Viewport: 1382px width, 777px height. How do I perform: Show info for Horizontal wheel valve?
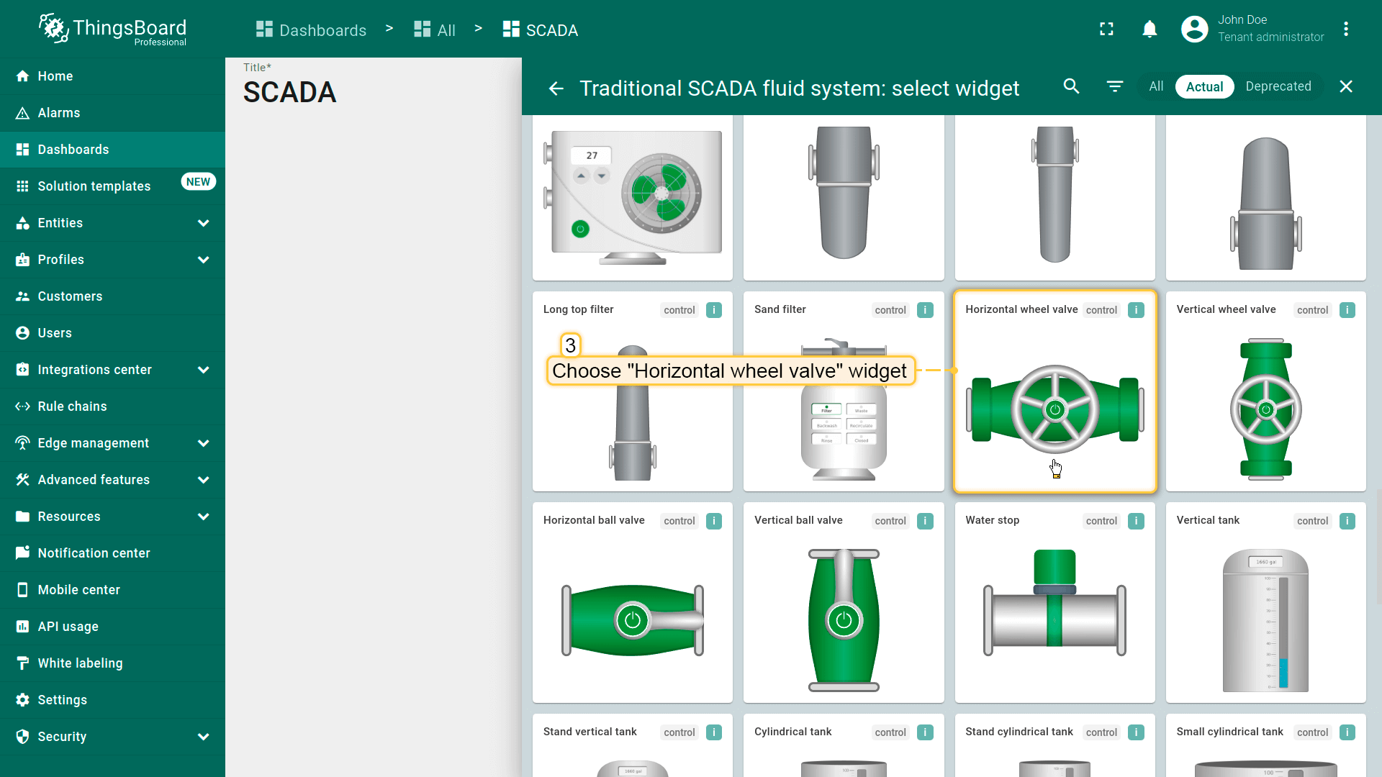click(x=1136, y=310)
